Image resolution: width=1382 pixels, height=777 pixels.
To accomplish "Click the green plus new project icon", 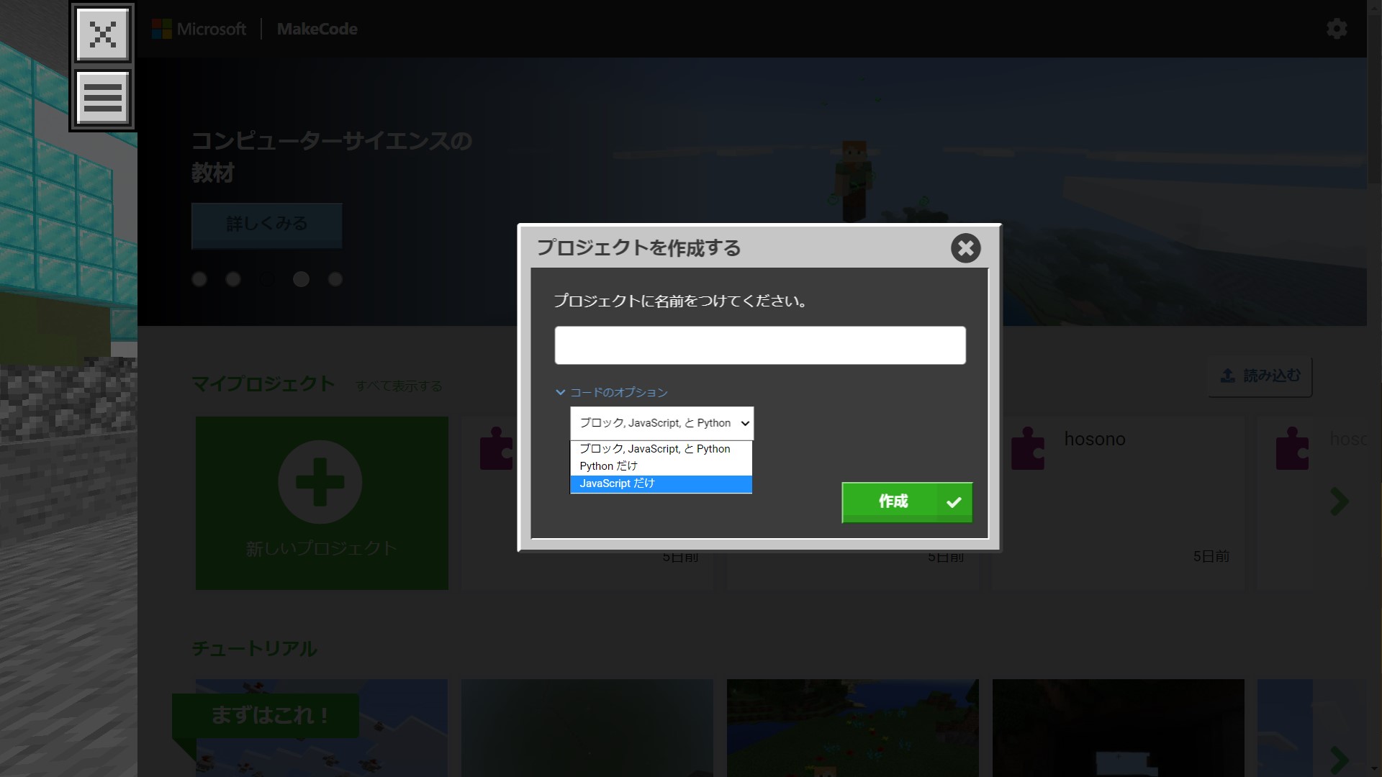I will click(320, 482).
